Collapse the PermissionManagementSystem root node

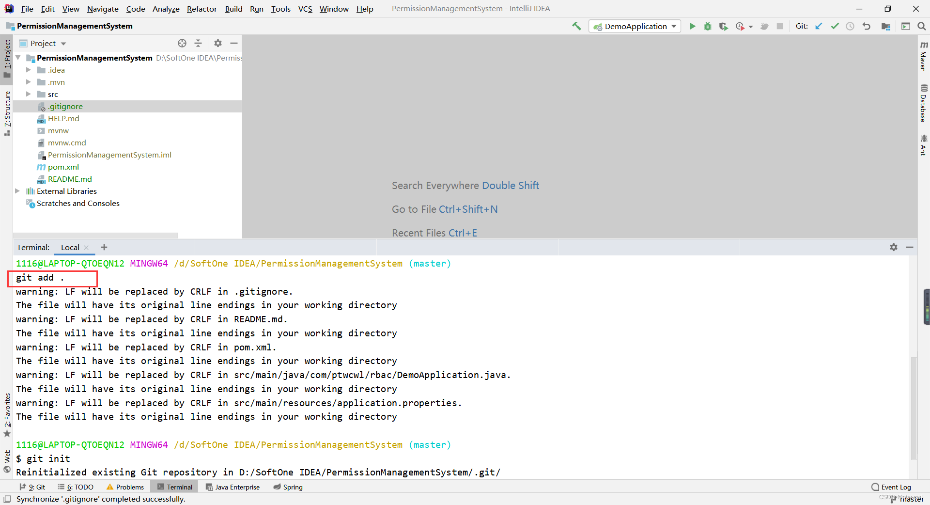click(18, 58)
